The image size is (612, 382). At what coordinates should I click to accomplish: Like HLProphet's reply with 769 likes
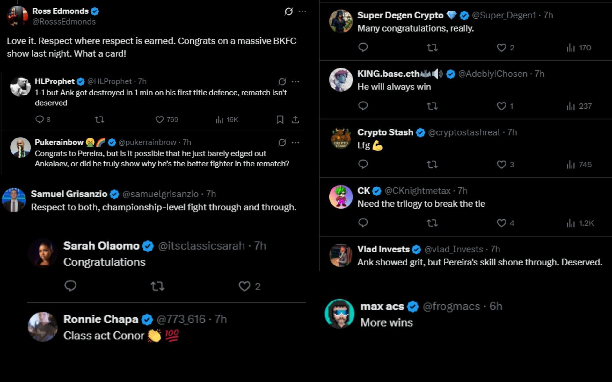tap(159, 120)
